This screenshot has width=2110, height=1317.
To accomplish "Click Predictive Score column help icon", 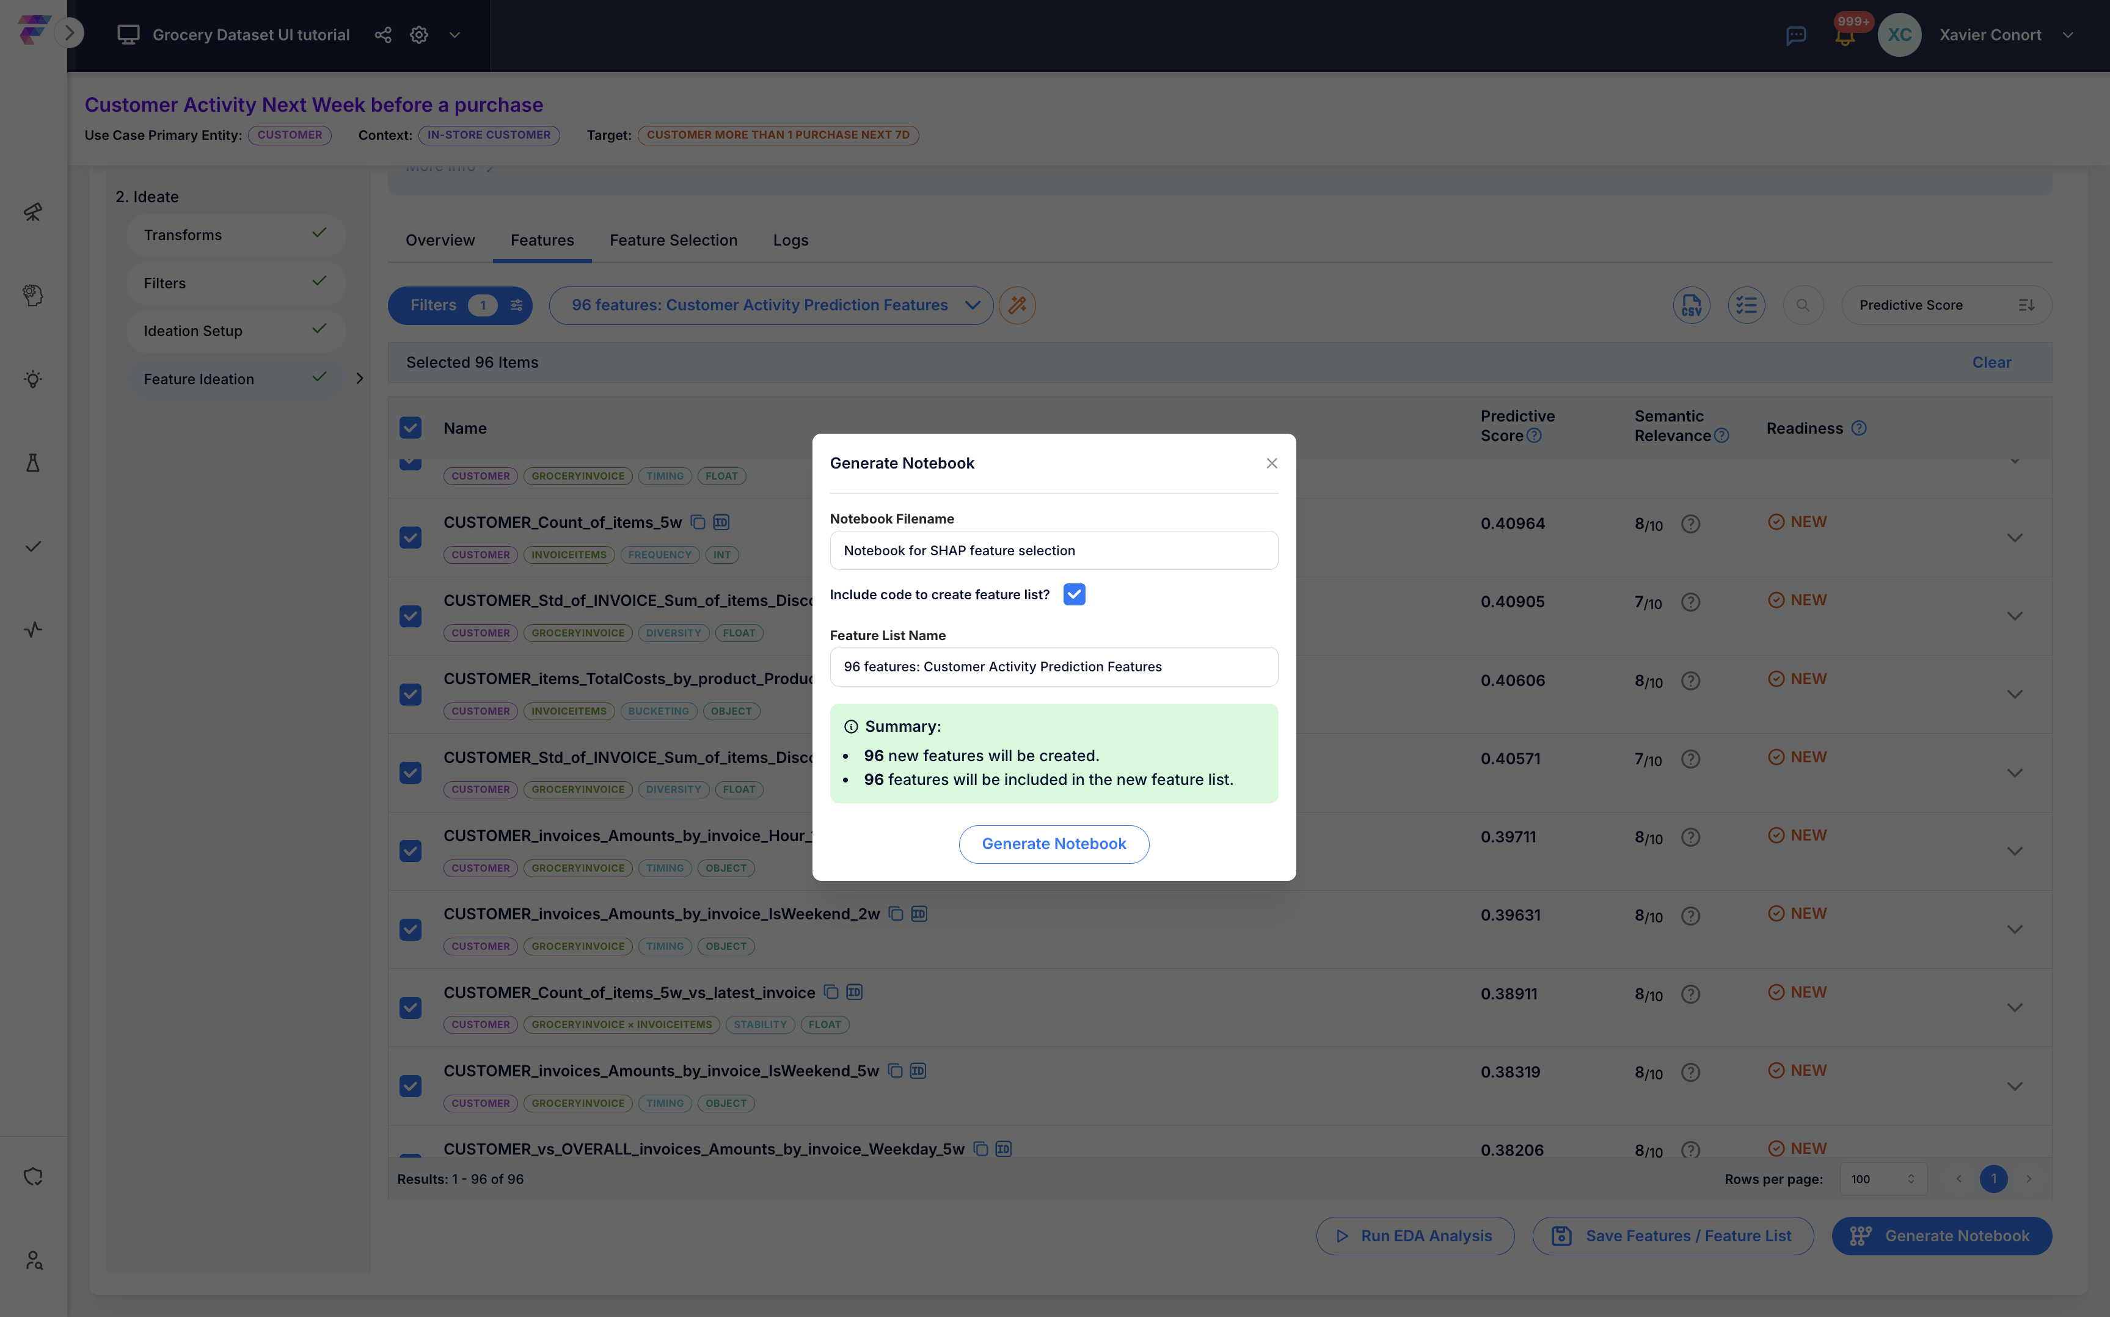I will (1535, 436).
